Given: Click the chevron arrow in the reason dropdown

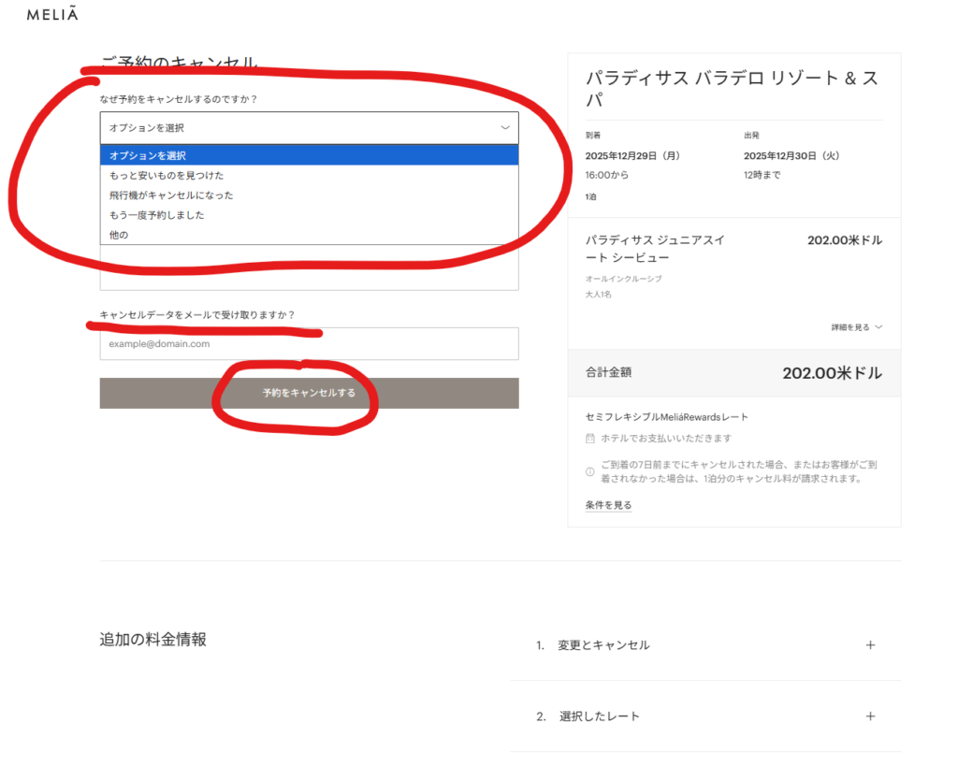Looking at the screenshot, I should [505, 128].
